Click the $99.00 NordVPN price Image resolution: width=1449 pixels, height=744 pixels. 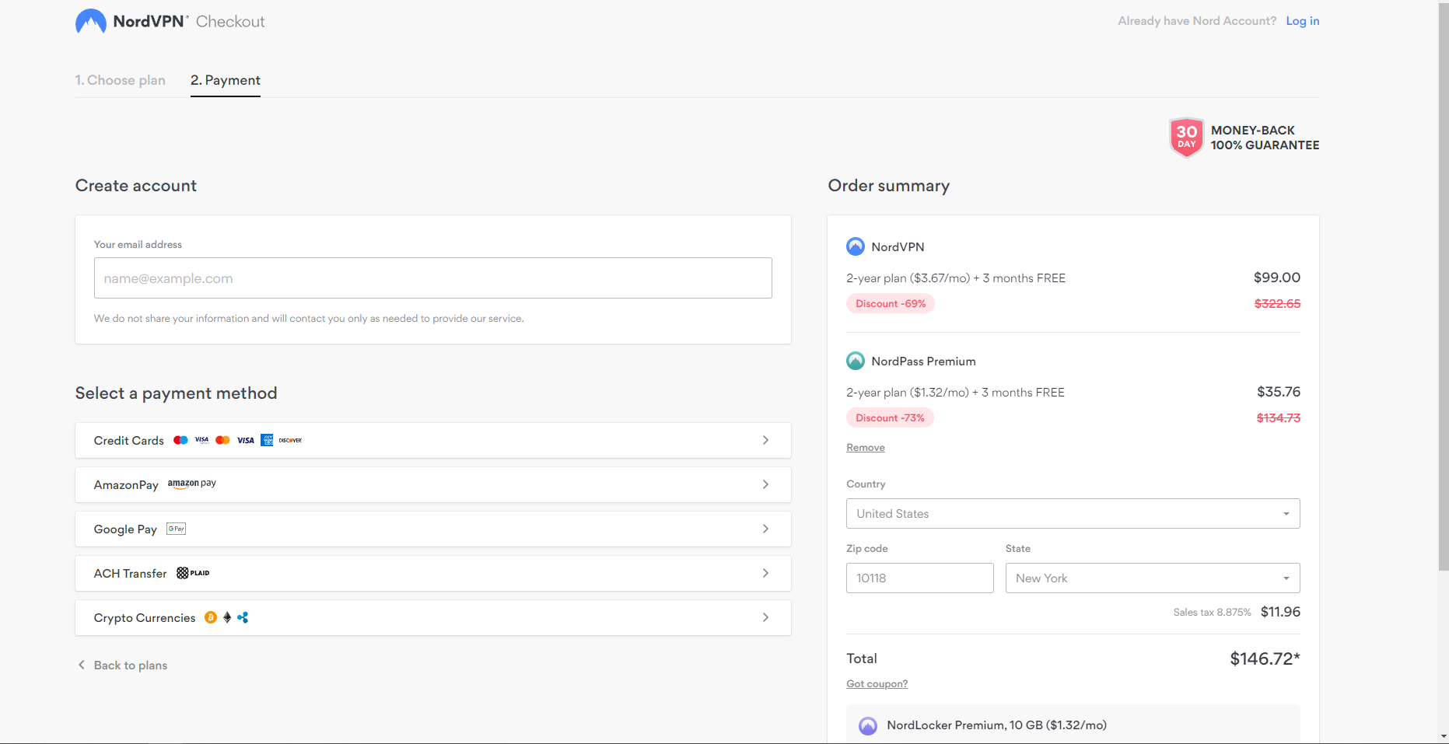click(1277, 278)
